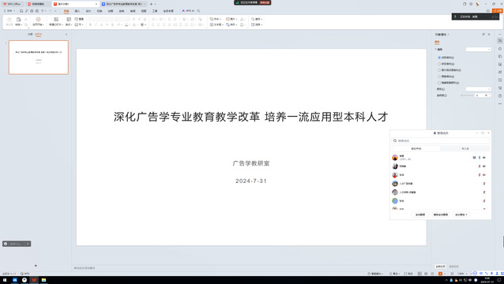The height and width of the screenshot is (284, 504).
Task: Open the 会议管理 dropdown button
Action: [x=461, y=215]
